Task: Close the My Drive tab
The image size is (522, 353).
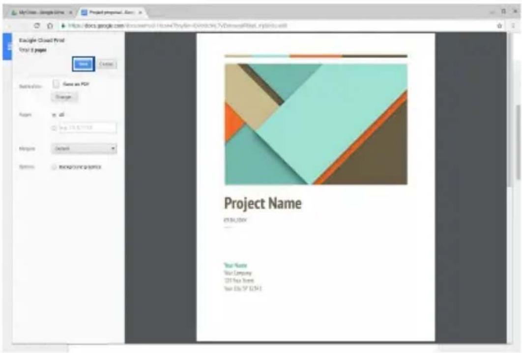Action: point(71,13)
